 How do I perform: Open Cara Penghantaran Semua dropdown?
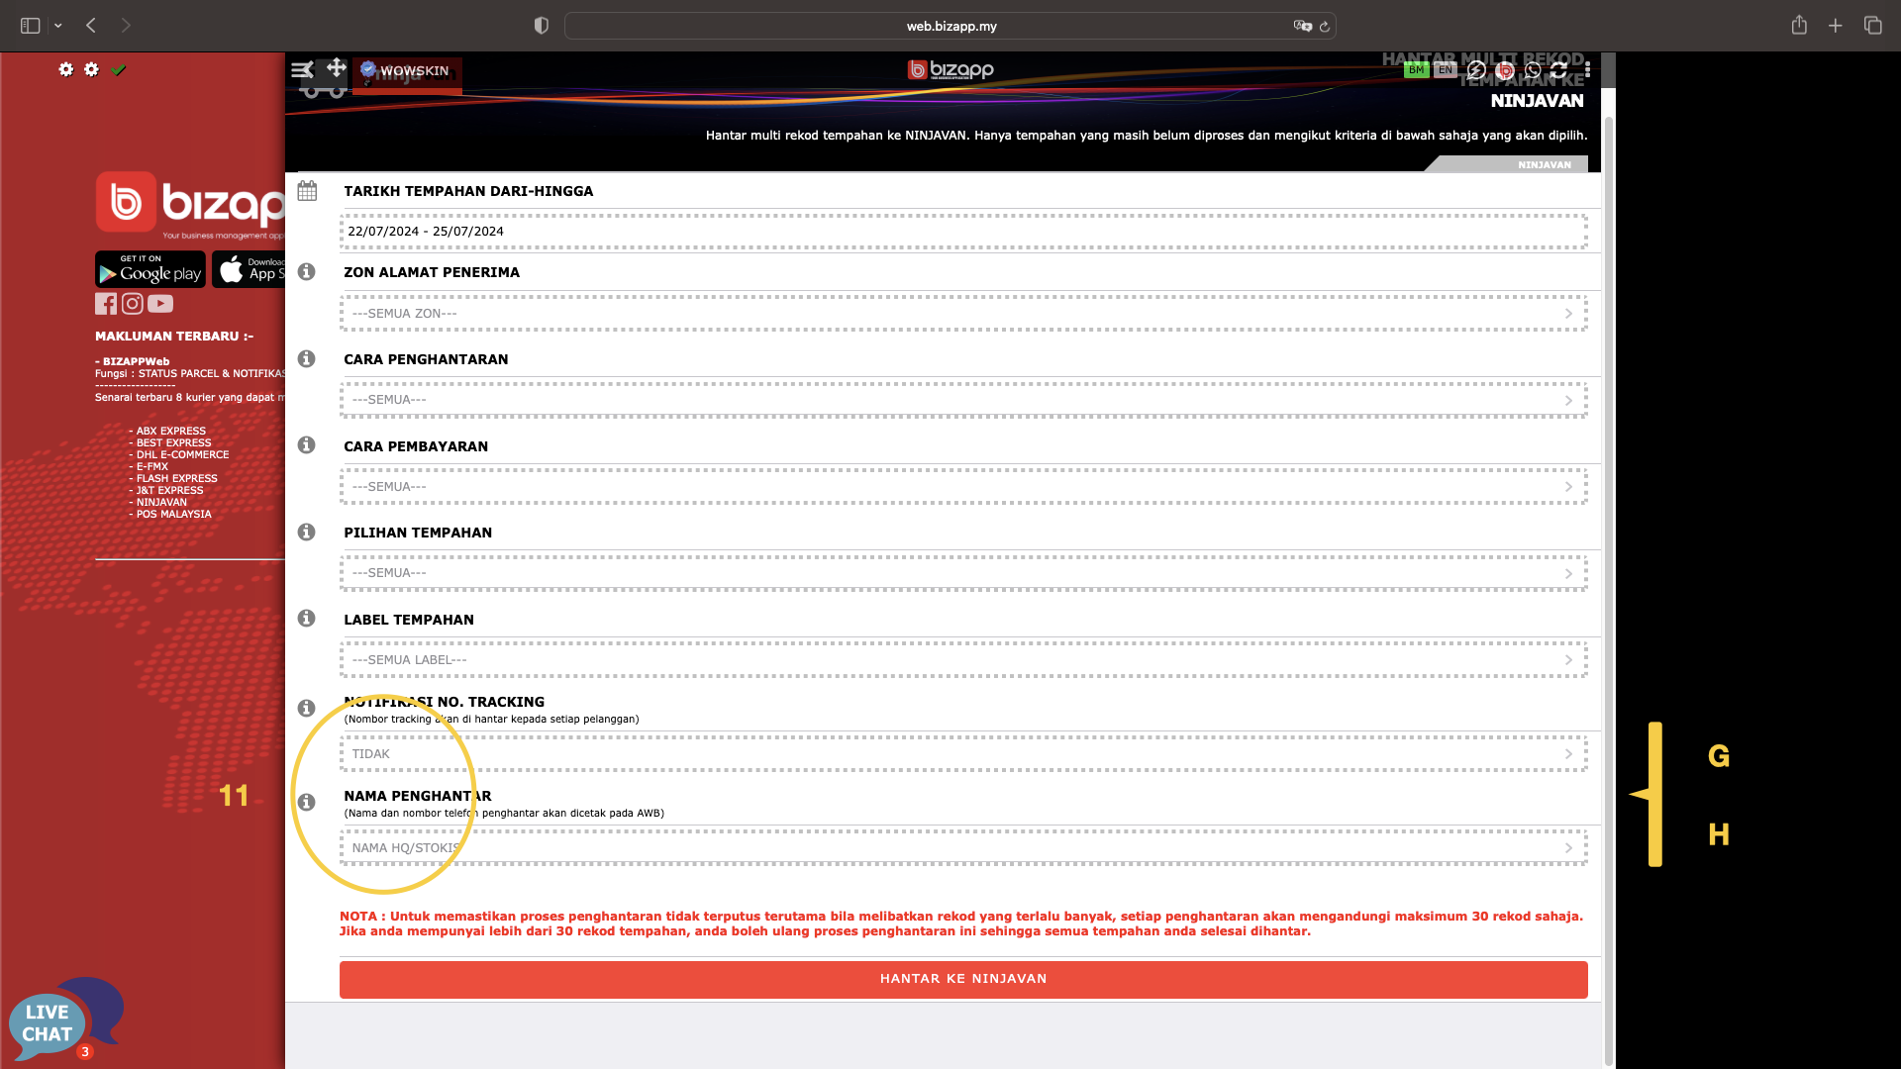coord(963,400)
